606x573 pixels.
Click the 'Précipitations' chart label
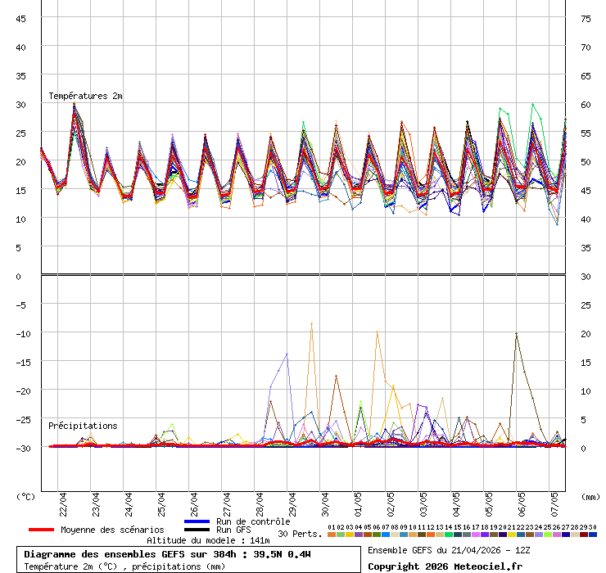tap(83, 426)
